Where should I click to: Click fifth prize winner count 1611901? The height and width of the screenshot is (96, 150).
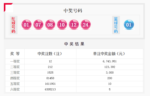pos(50,84)
